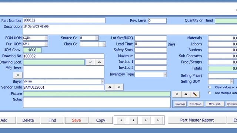
Task: Click the Find button
Action: (x=52, y=120)
